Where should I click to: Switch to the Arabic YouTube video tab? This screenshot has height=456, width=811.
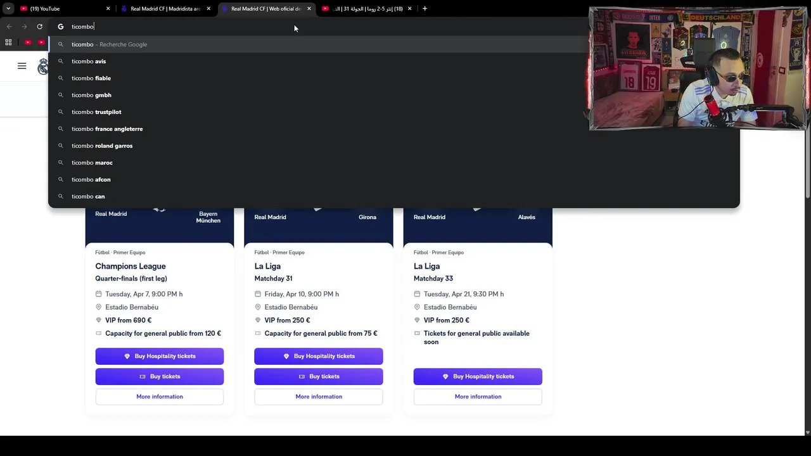366,9
